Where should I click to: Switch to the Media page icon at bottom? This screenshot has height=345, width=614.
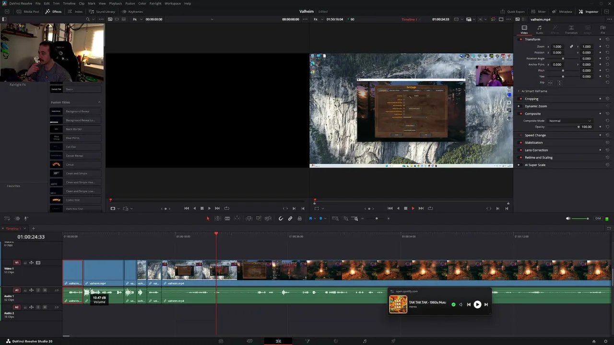pos(221,341)
